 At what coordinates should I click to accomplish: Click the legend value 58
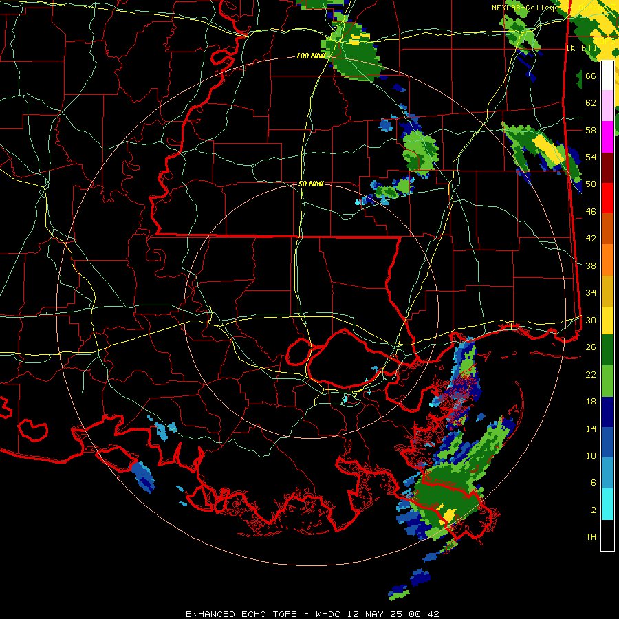[591, 130]
